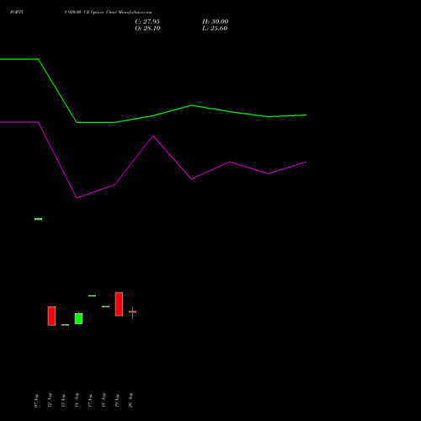Click the 19 Aug date label on the axis

click(x=117, y=400)
